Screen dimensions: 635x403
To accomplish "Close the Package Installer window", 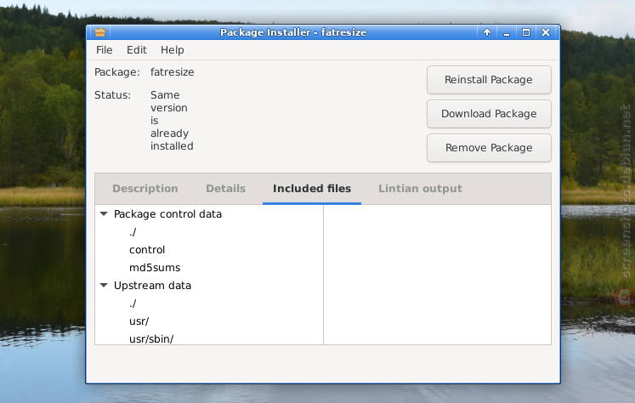I will click(546, 32).
